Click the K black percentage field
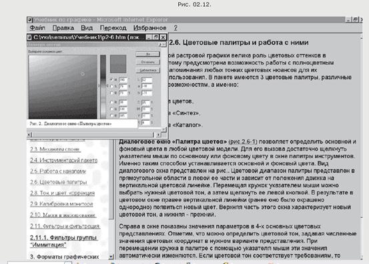 coord(145,123)
